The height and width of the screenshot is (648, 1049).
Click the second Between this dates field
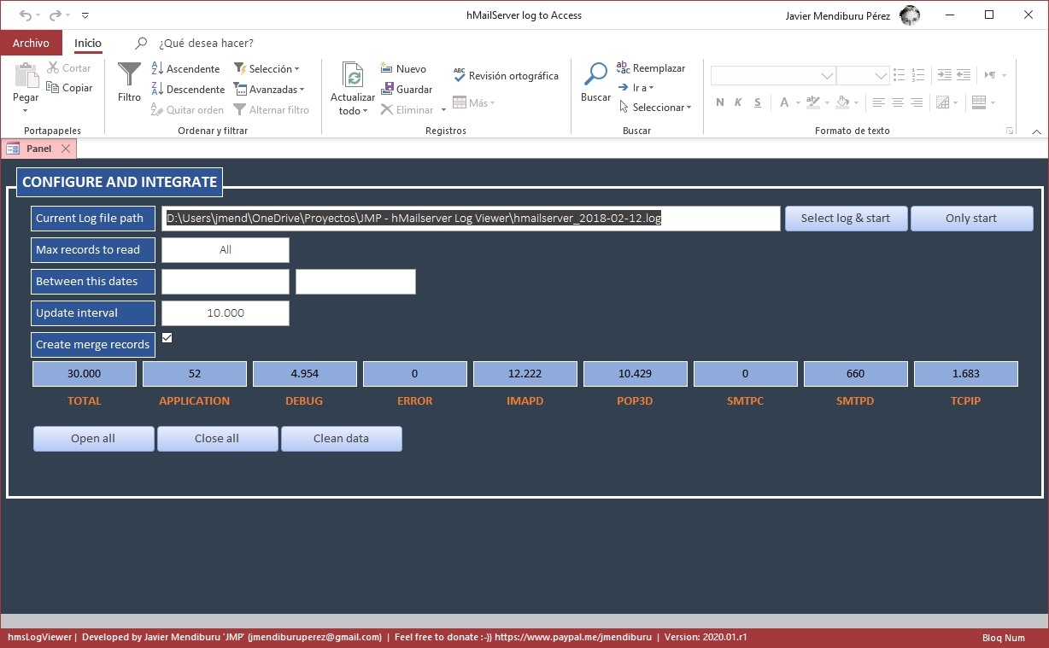[355, 282]
